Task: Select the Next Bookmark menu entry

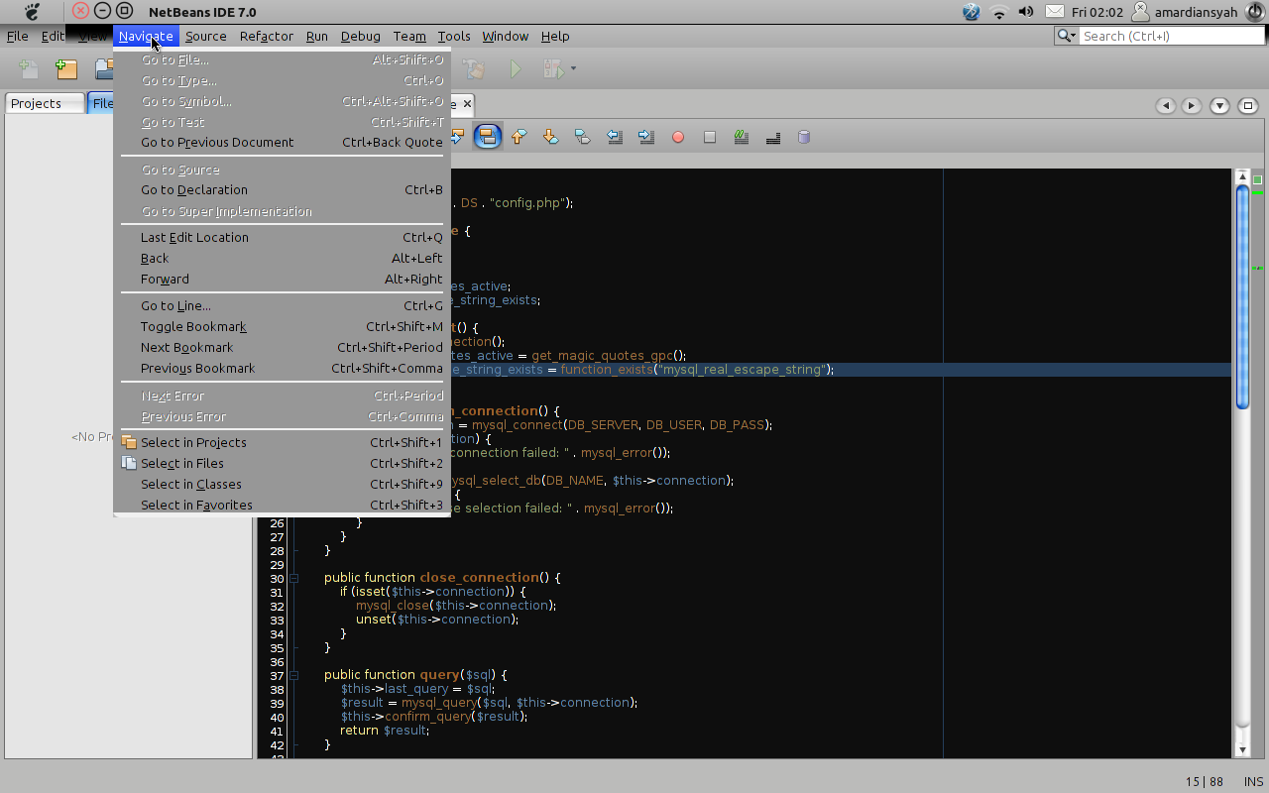Action: click(x=283, y=348)
